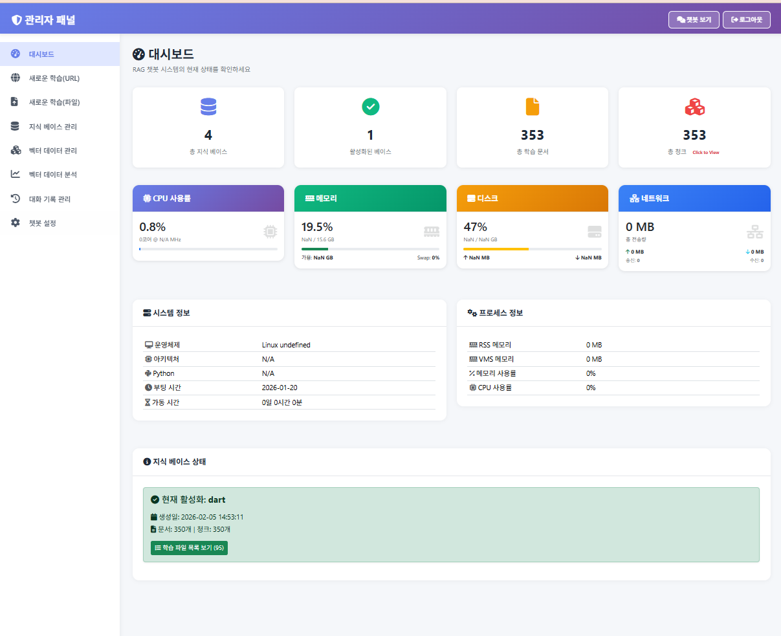Click the 로그아웃 button
Image resolution: width=781 pixels, height=636 pixels.
coord(747,19)
